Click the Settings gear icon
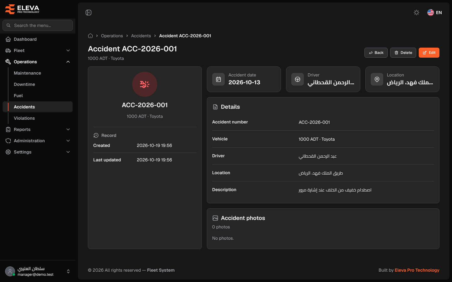452x282 pixels. click(8, 152)
